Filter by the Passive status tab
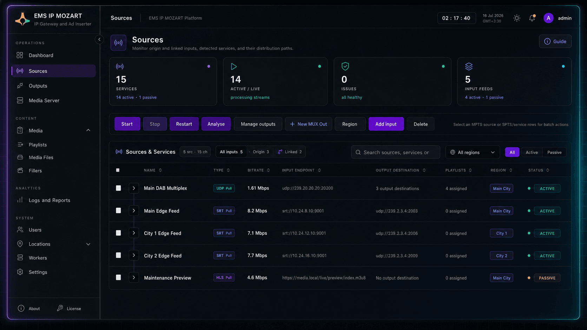587x330 pixels. point(554,152)
